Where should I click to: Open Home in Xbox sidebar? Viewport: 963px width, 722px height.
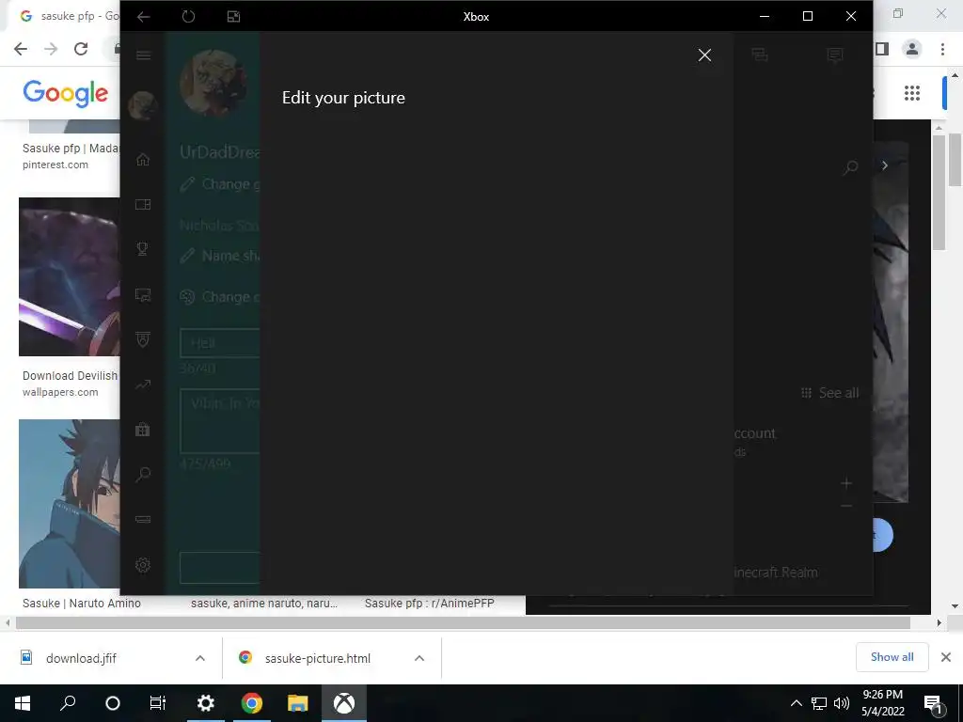[x=143, y=160]
